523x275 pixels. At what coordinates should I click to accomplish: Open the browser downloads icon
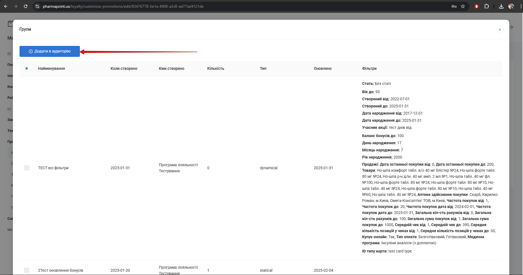(x=501, y=6)
